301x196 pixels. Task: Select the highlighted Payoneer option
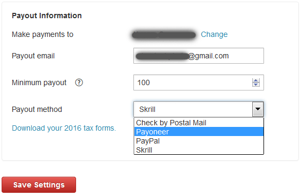[199, 132]
